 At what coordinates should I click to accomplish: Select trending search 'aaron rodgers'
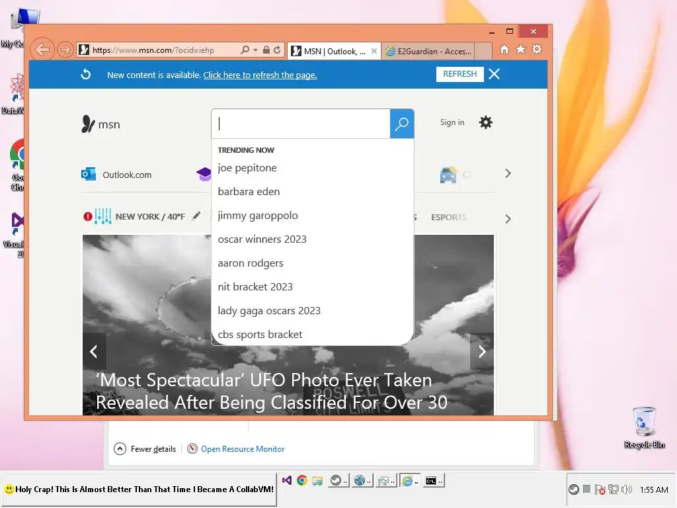(x=251, y=263)
